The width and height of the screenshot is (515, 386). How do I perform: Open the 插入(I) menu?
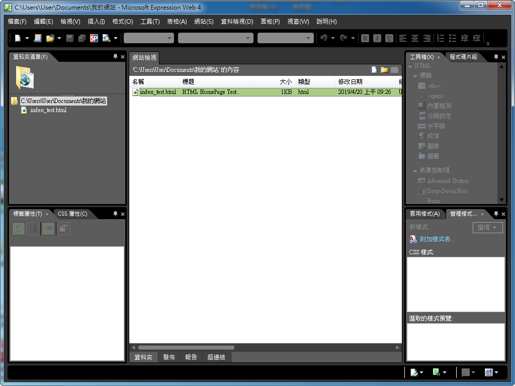click(96, 22)
